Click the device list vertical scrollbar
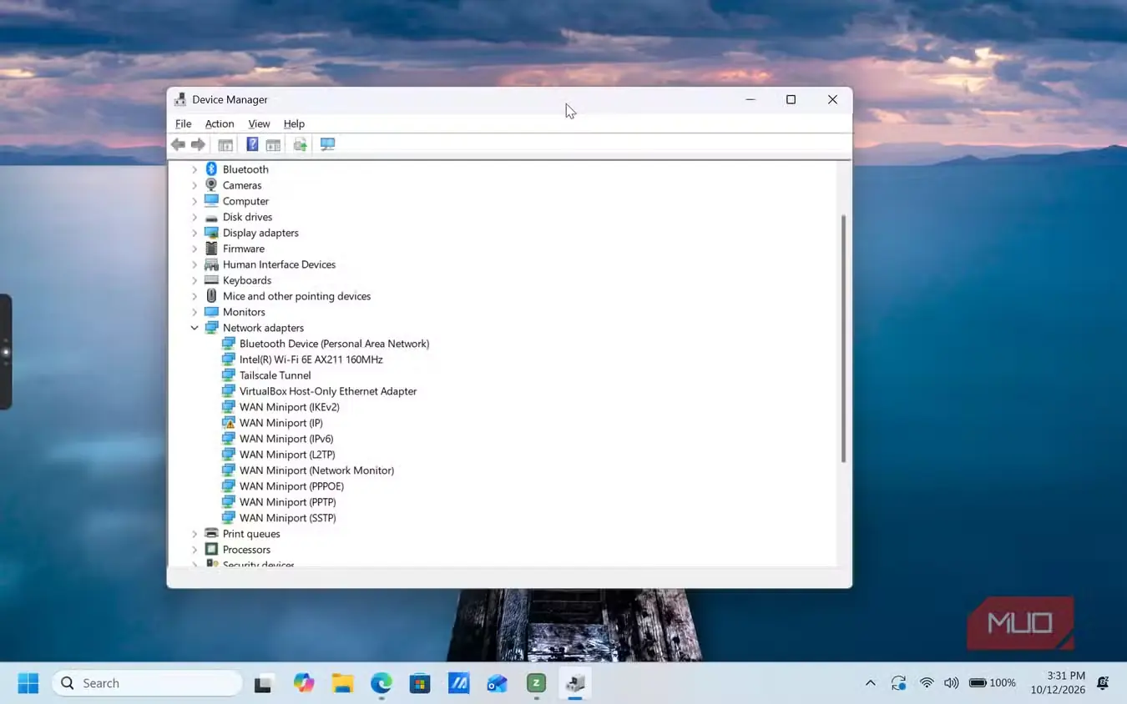This screenshot has width=1127, height=704. (843, 338)
